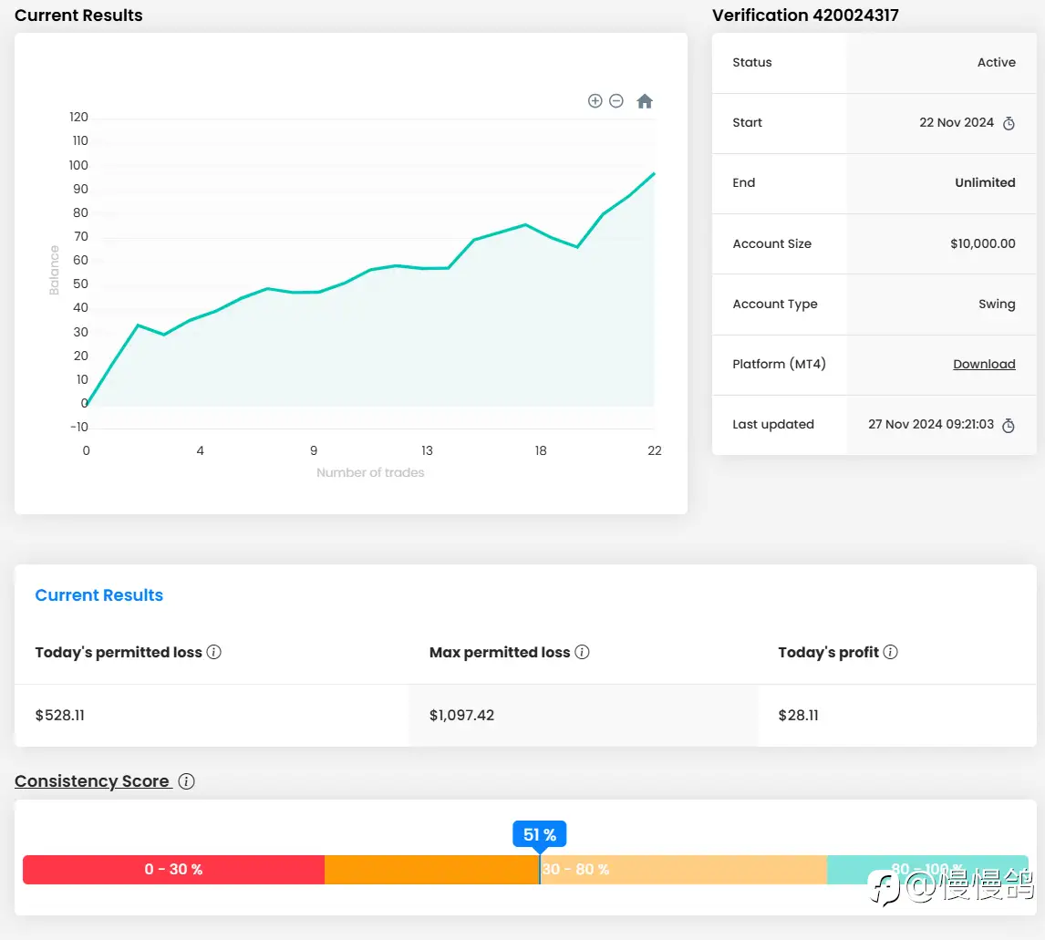1045x940 pixels.
Task: Click the chart line's end point at trade 22
Action: point(654,173)
